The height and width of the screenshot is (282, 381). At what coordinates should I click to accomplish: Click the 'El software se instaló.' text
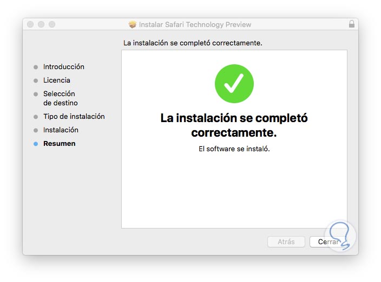tap(234, 149)
